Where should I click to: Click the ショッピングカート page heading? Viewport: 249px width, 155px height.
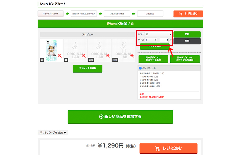coord(53,4)
